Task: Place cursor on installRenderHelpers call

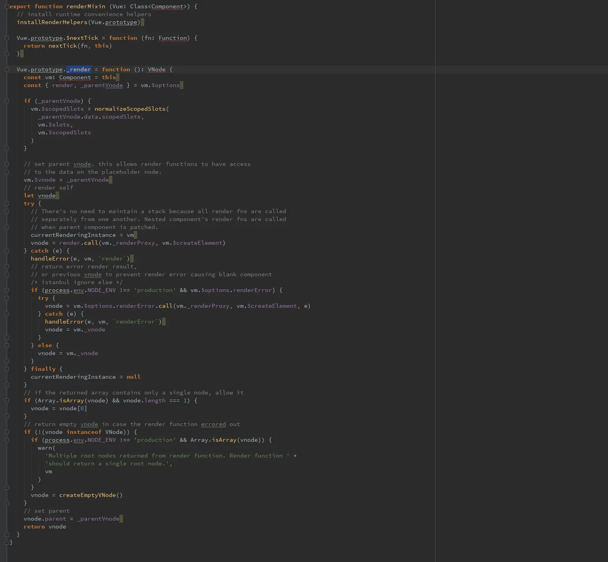Action: click(x=78, y=22)
